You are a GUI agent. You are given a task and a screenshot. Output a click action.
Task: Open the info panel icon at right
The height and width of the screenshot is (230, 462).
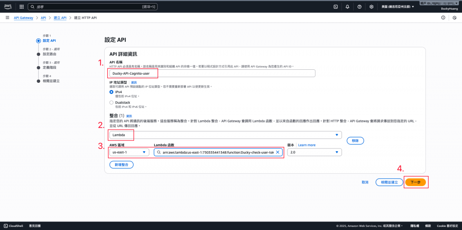[x=443, y=18]
